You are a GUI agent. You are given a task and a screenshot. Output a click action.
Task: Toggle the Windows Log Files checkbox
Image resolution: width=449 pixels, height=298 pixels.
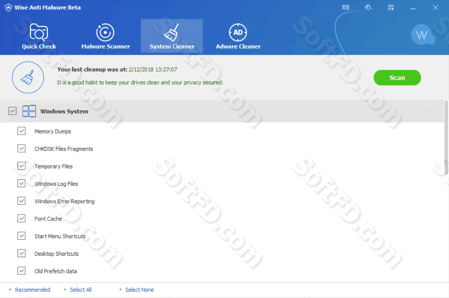click(22, 183)
